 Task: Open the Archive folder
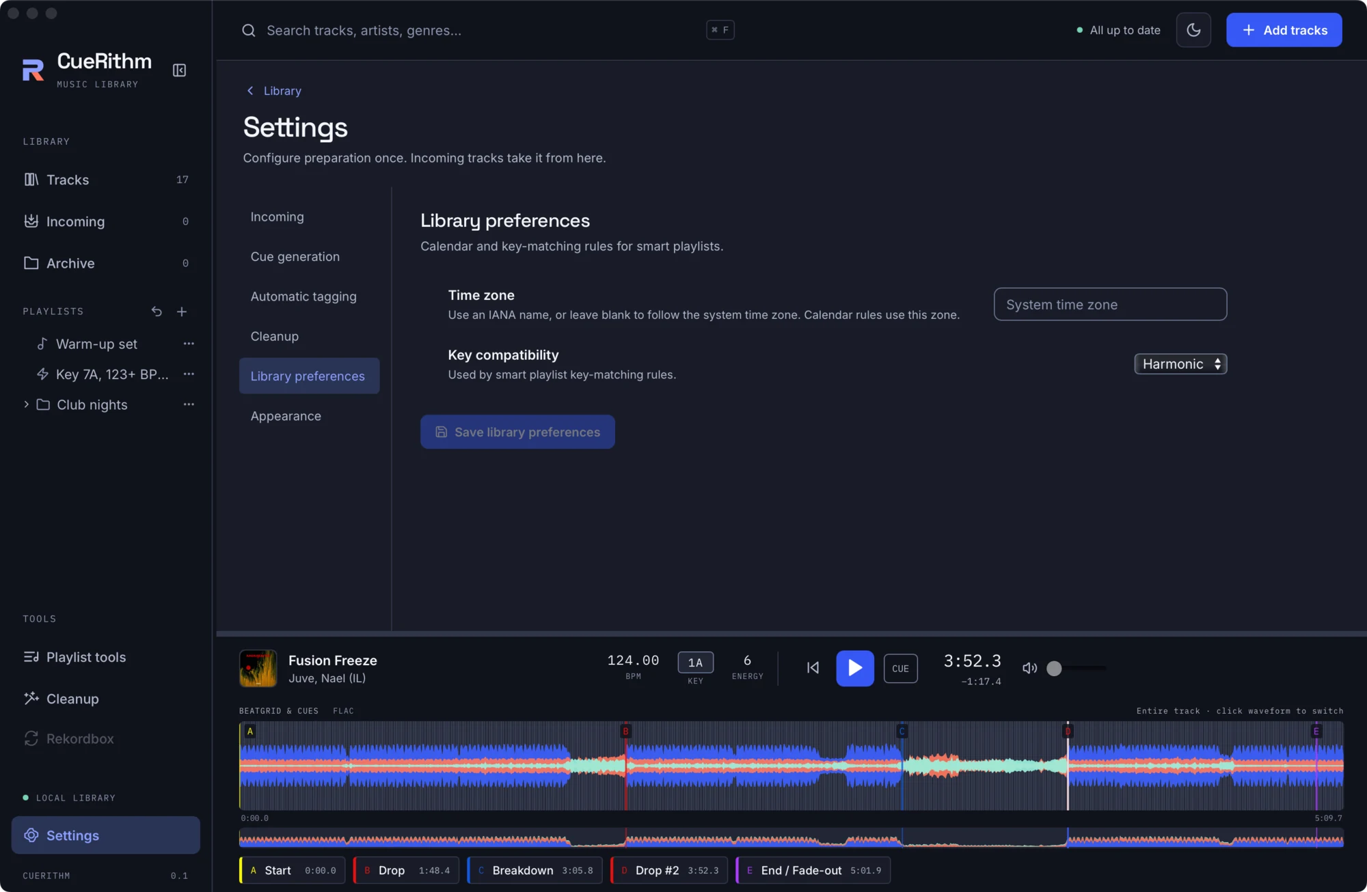pyautogui.click(x=106, y=263)
